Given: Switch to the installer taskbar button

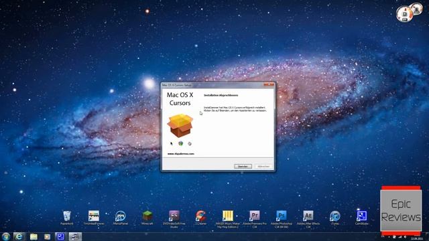Looking at the screenshot, I should [x=75, y=236].
